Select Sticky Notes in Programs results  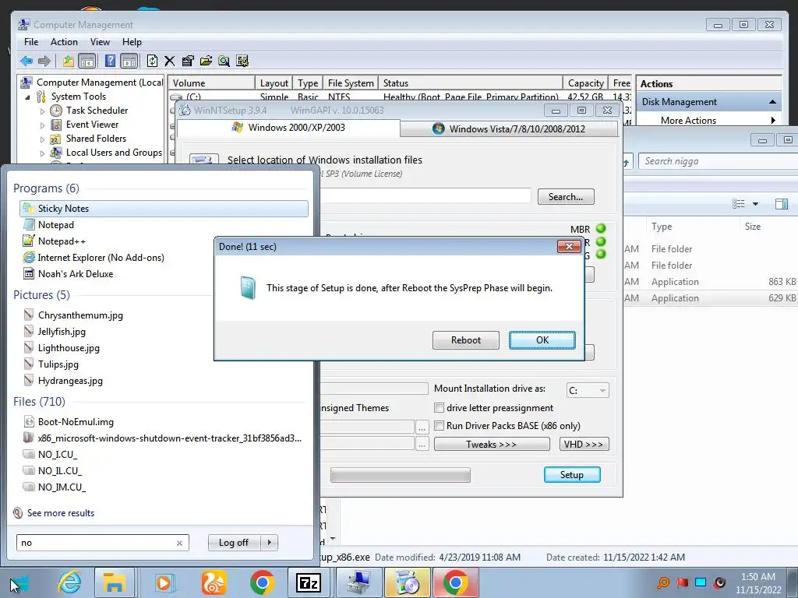tap(164, 209)
